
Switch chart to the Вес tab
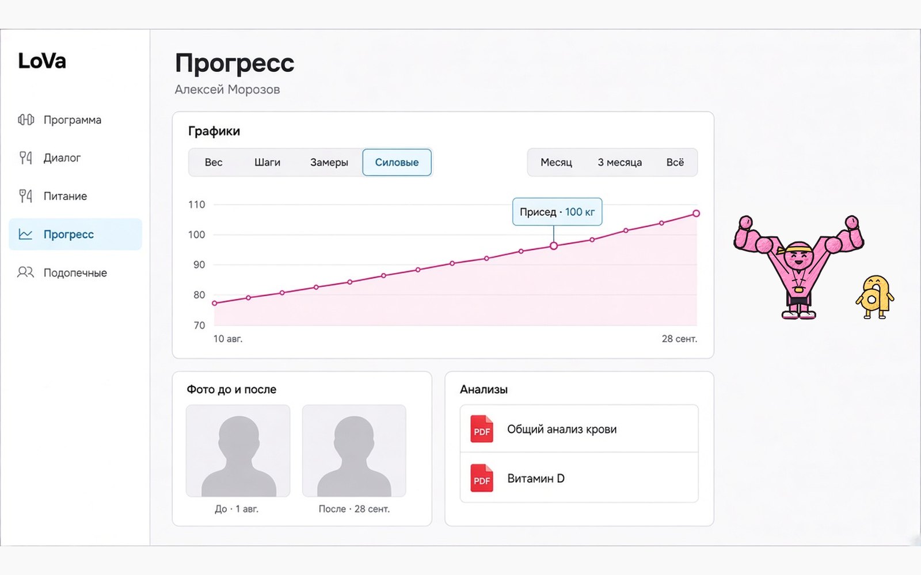[214, 162]
